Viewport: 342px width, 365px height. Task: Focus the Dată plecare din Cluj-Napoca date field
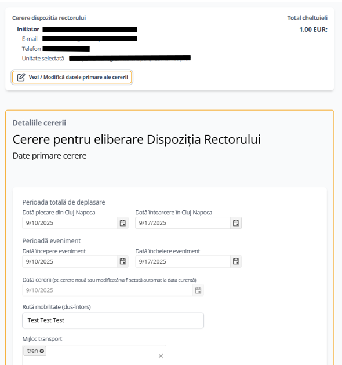pos(70,223)
